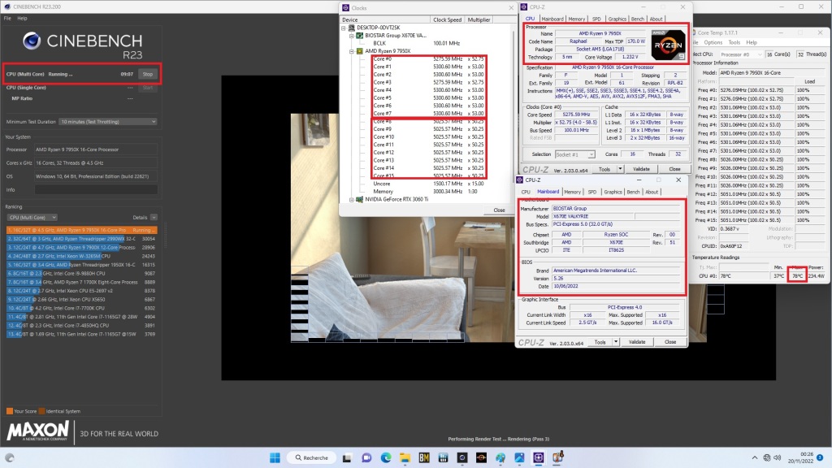
Task: Click Close in CPU-Z Graphic Interface window
Action: (670, 342)
